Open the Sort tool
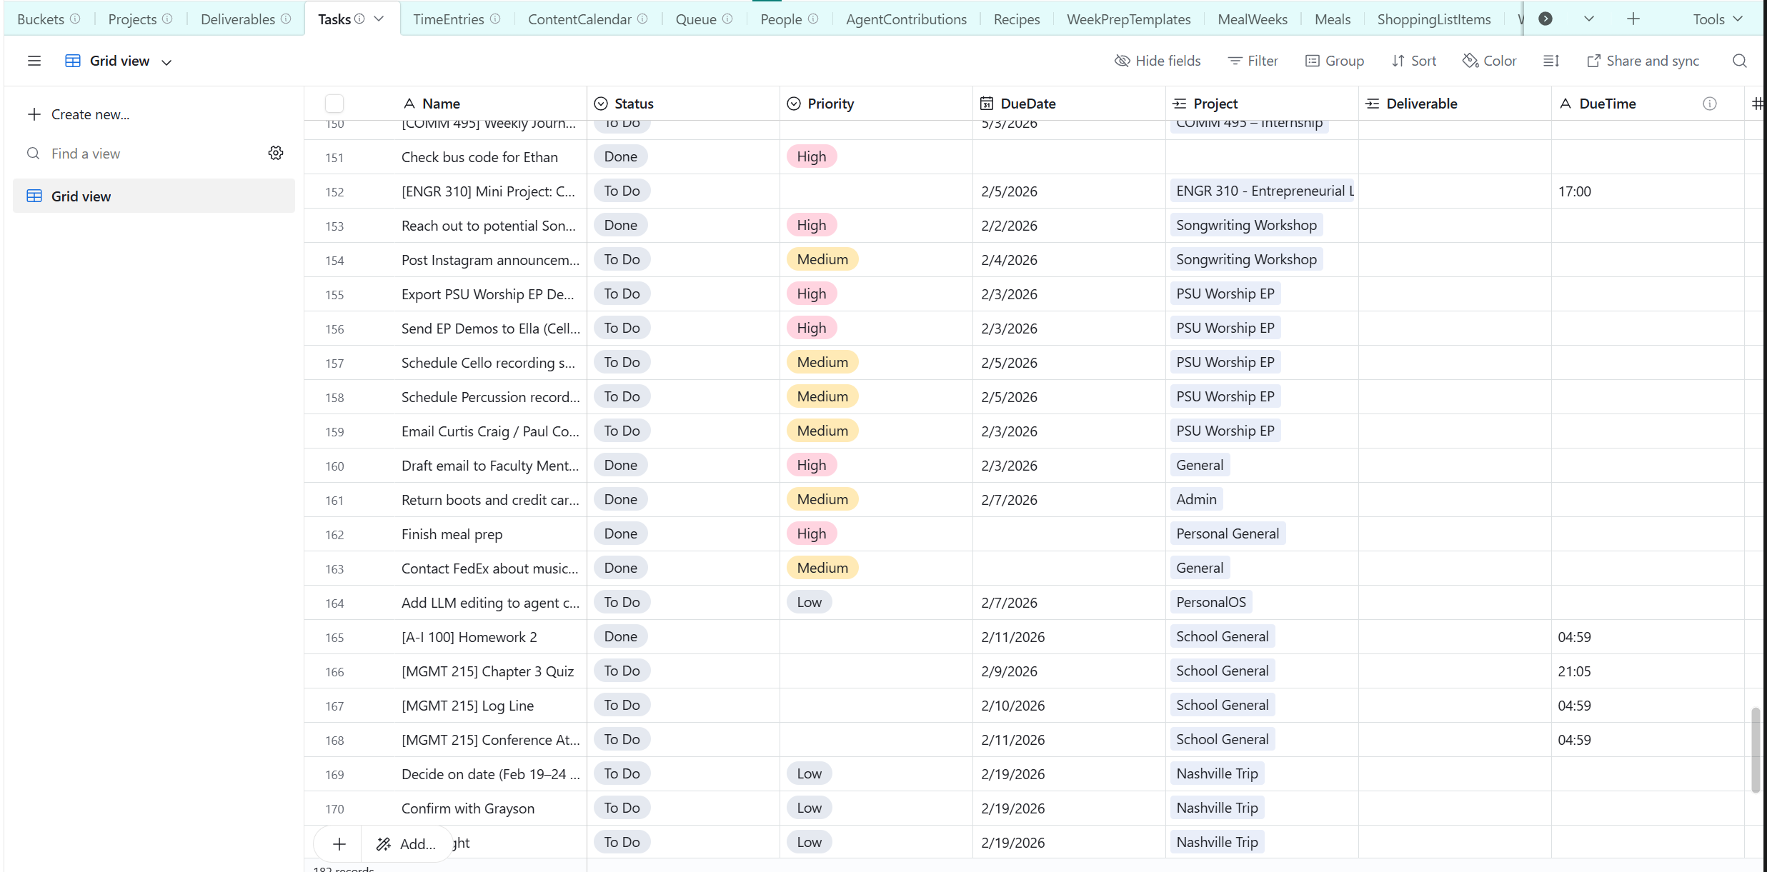This screenshot has height=872, width=1767. [1413, 61]
